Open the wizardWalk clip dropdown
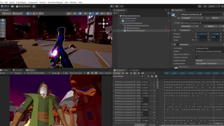Image resolution: width=224 pixels, height=126 pixels. 128,76
